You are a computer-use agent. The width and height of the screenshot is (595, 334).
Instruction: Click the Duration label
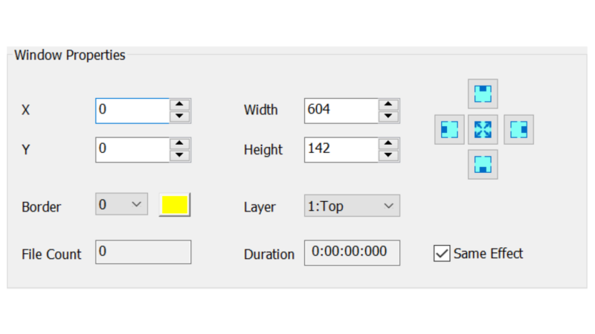click(x=269, y=254)
